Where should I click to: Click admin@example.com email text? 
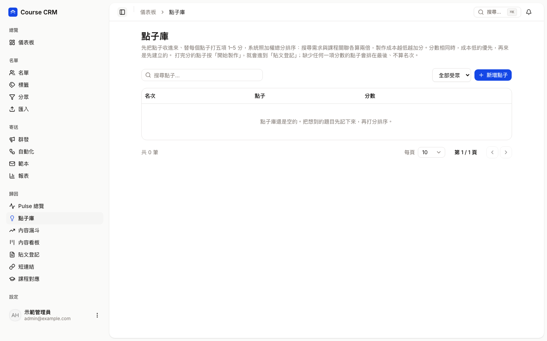[x=47, y=319]
